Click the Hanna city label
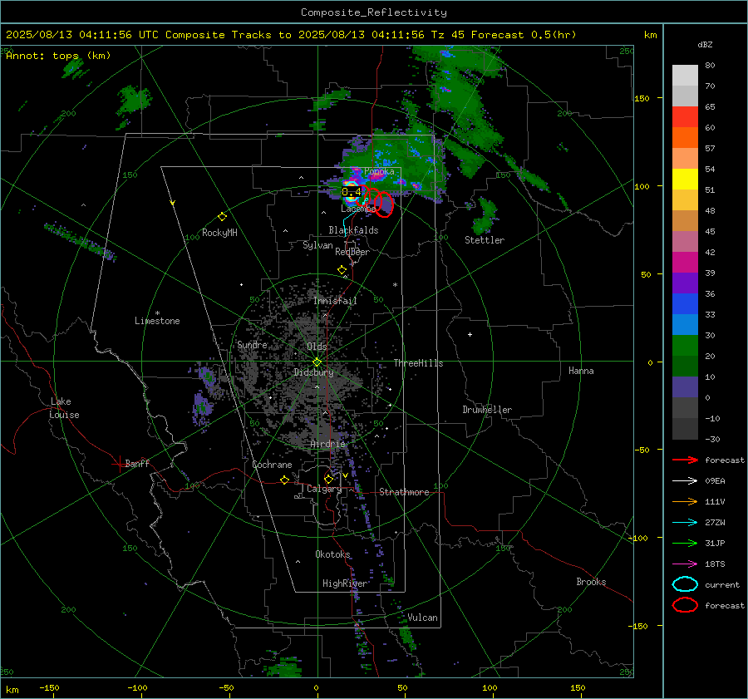 tap(581, 371)
